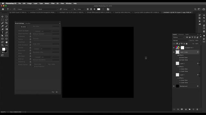This screenshot has height=115, width=206.
Task: Hide the Layer 2 copy layer
Action: pyautogui.click(x=174, y=52)
